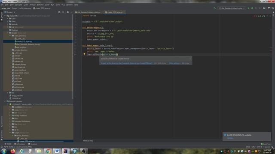
Task: Collapse the arcGis_directory folder
Action: (x=10, y=36)
